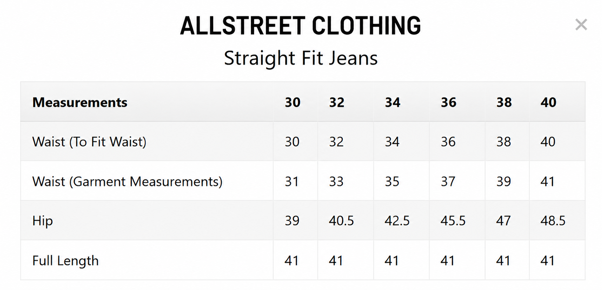Select size 40 column header
Screen dimensions: 602x290
click(548, 102)
